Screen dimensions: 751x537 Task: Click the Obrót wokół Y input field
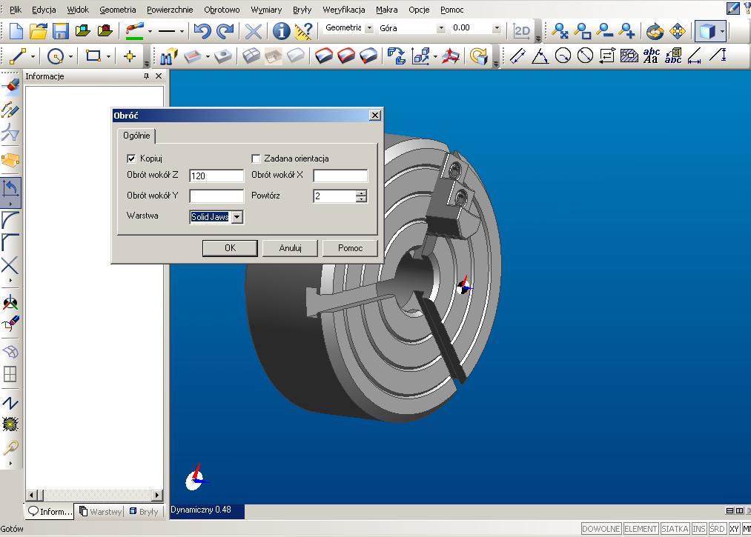[x=216, y=196]
